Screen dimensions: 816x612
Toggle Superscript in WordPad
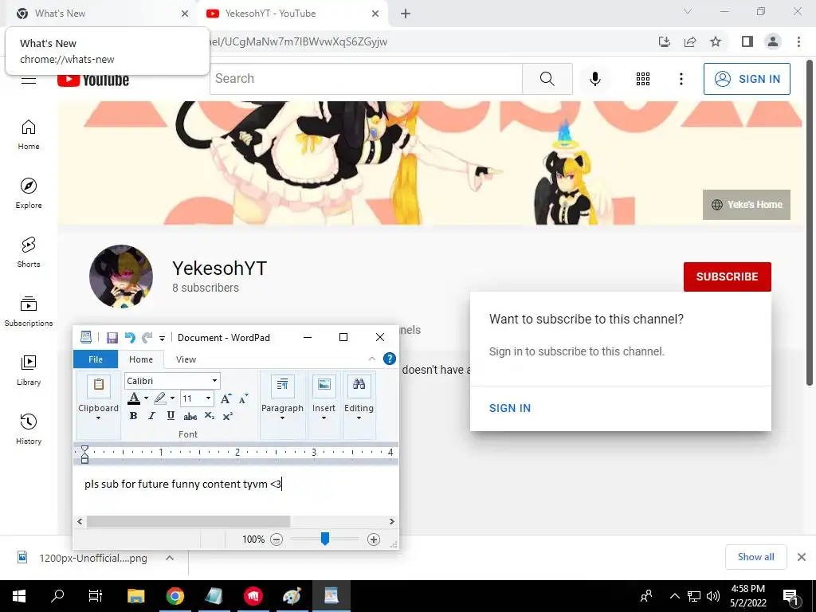point(227,416)
